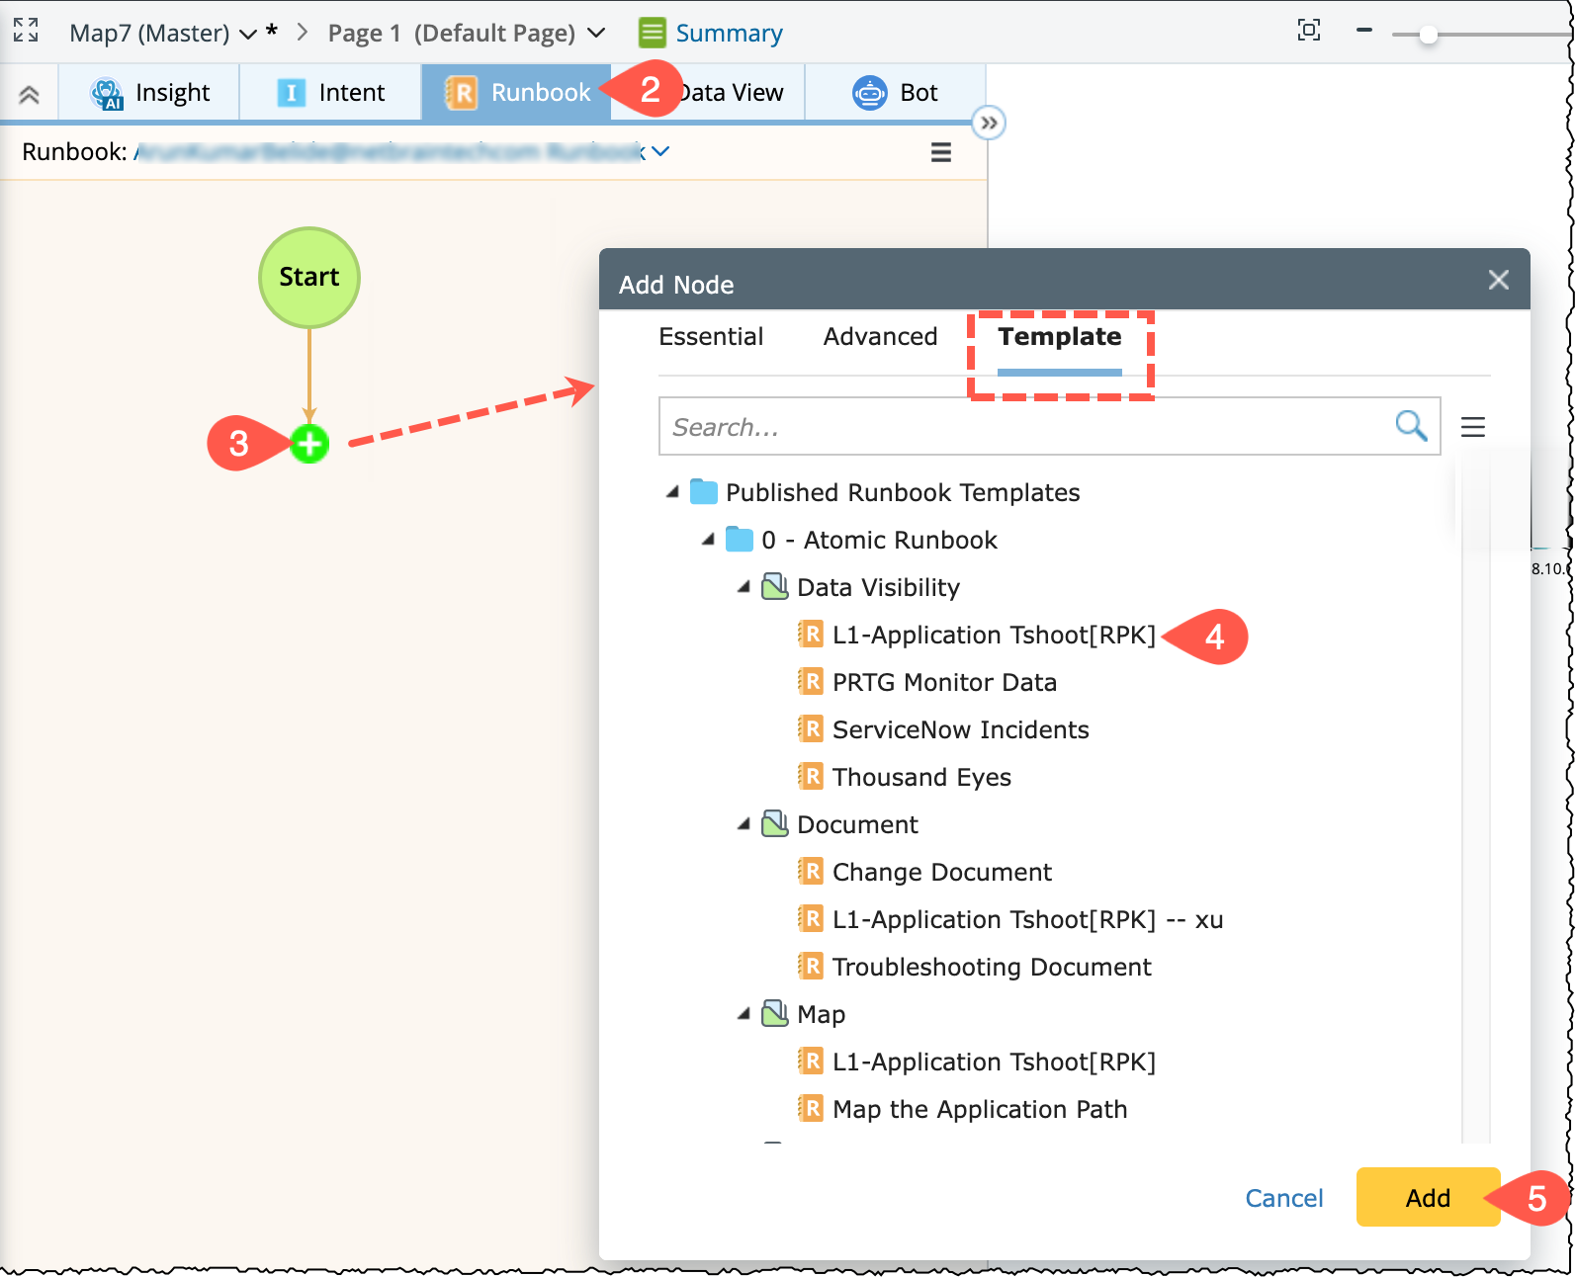Click the Change Document runbook icon
This screenshot has height=1277, width=1576.
811,871
